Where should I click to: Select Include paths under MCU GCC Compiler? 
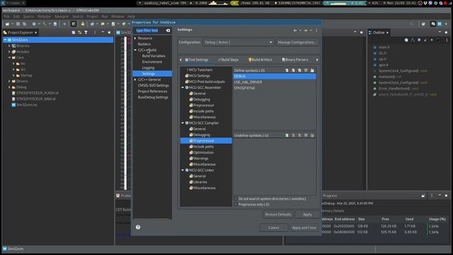click(201, 147)
